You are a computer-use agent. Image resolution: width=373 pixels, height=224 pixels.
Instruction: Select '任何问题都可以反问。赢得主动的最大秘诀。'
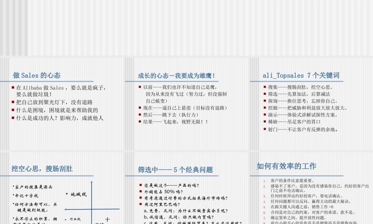[311, 201]
